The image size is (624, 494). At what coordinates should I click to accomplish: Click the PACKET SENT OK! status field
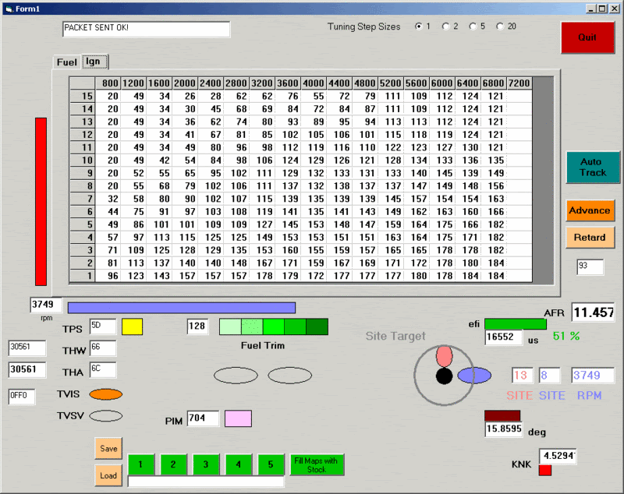[x=146, y=30]
